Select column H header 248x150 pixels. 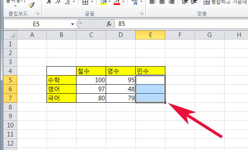(x=236, y=35)
